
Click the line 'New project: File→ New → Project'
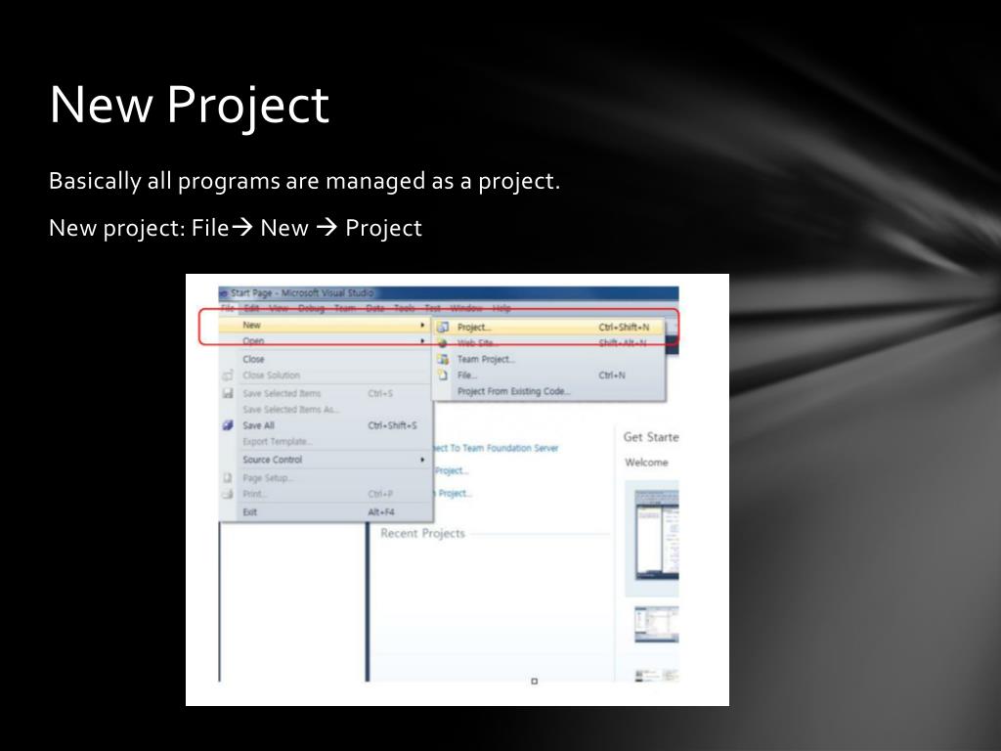[x=235, y=228]
